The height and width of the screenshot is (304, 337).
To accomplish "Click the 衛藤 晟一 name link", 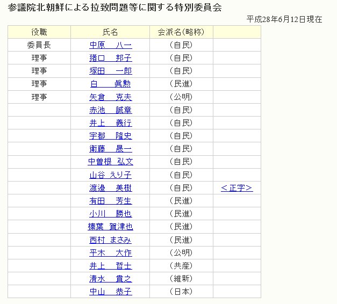I will tap(111, 149).
